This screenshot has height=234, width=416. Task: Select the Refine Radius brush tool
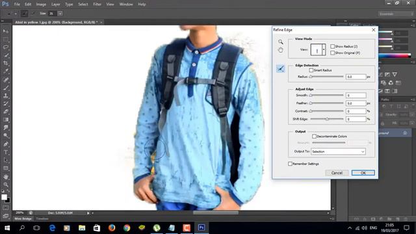(x=280, y=69)
